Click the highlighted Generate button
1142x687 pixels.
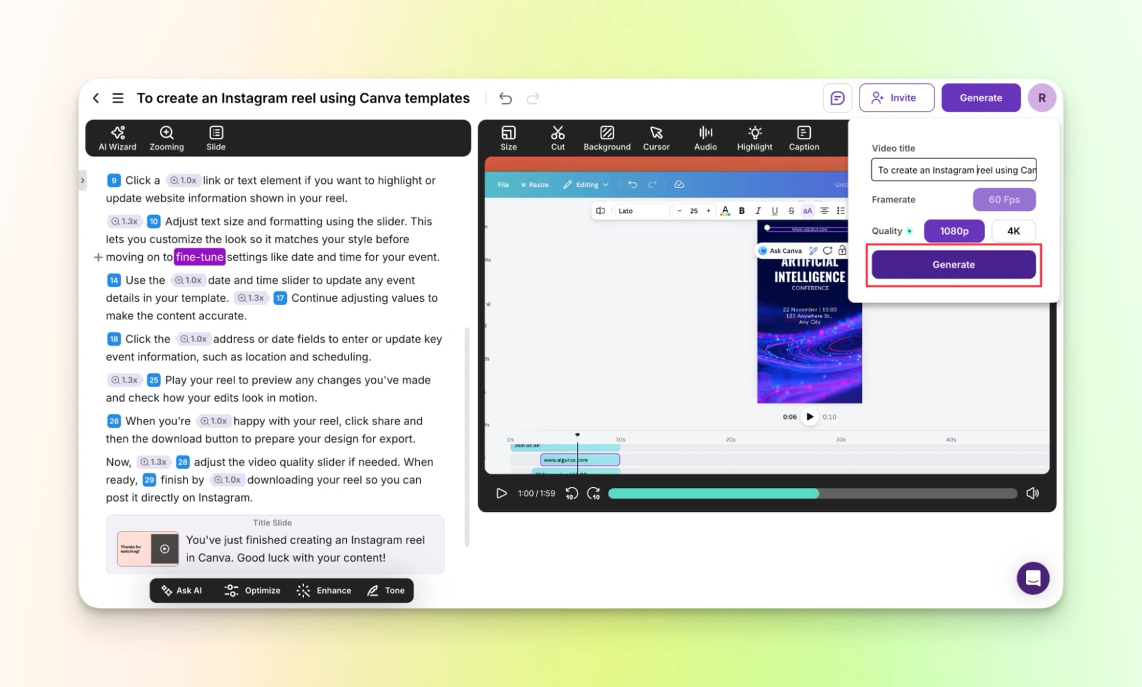point(953,264)
